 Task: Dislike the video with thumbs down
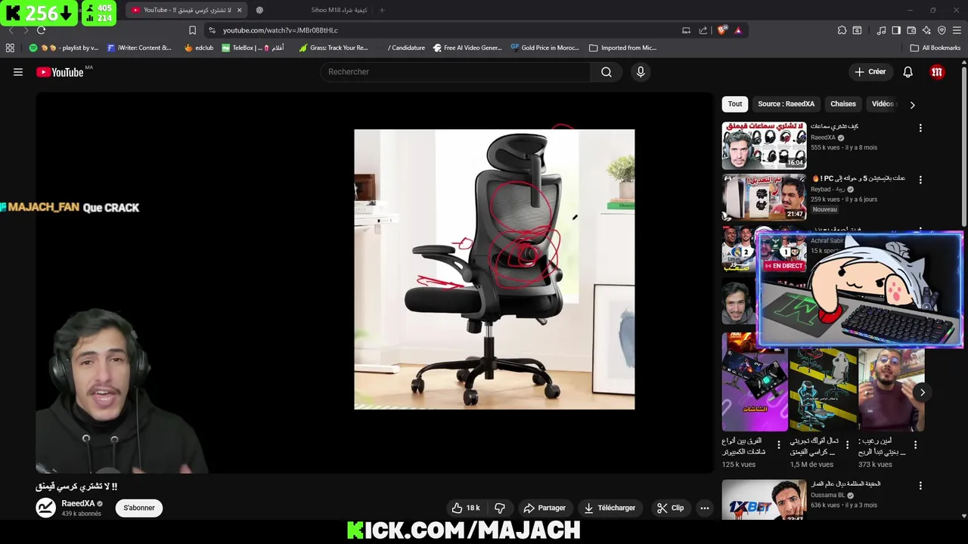[x=500, y=508]
